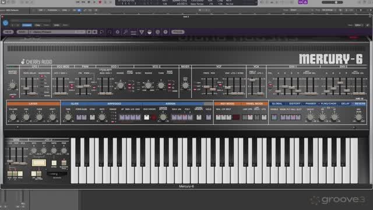Select the ROOM reverb type
373x210 pixels.
(x=283, y=117)
